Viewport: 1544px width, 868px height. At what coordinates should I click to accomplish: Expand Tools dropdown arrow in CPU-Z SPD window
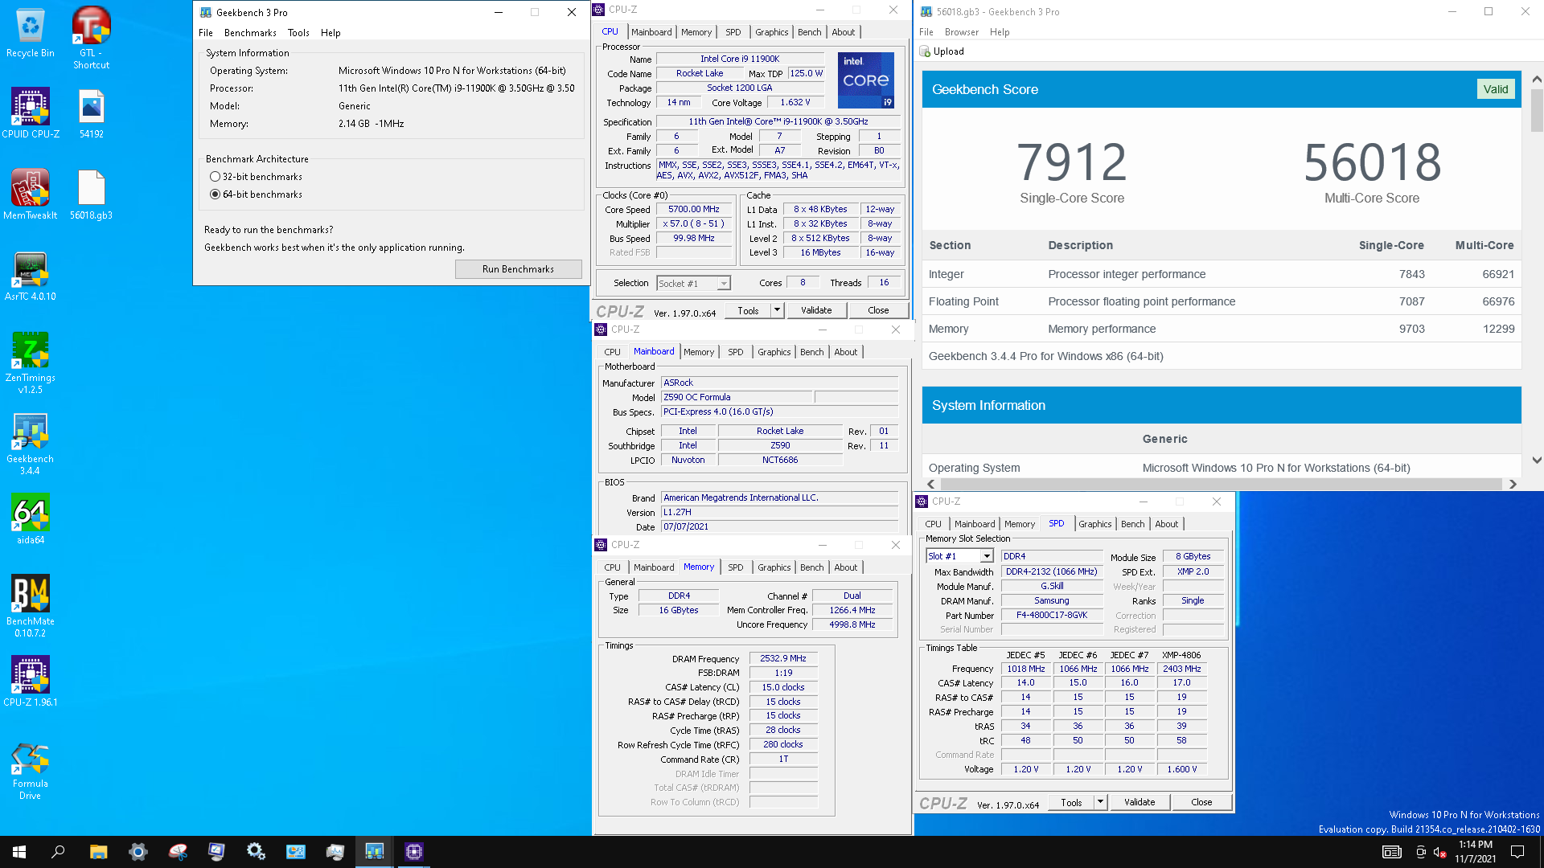click(1100, 802)
